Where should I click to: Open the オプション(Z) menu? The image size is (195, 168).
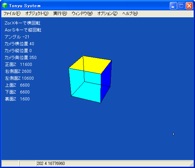pyautogui.click(x=107, y=13)
